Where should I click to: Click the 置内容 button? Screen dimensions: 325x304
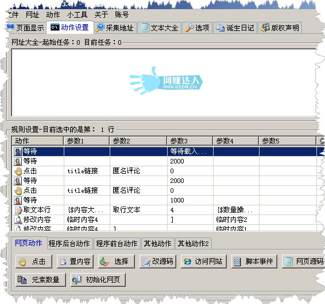coord(75,262)
